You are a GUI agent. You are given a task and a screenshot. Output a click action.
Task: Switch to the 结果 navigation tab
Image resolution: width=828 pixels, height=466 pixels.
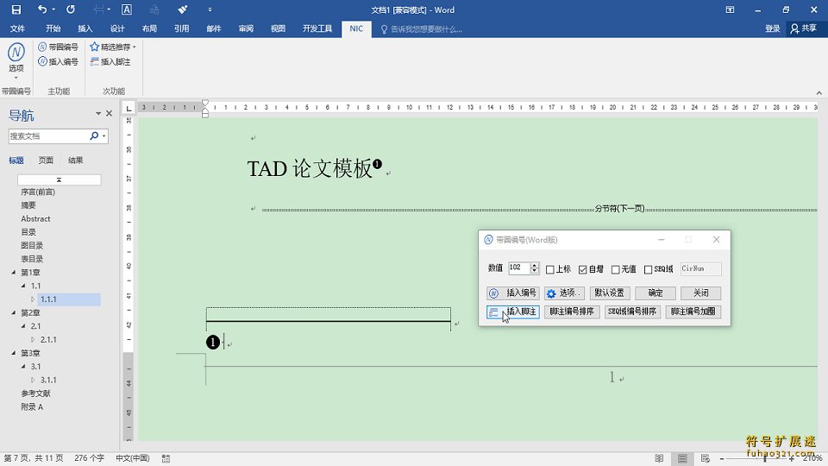click(76, 161)
